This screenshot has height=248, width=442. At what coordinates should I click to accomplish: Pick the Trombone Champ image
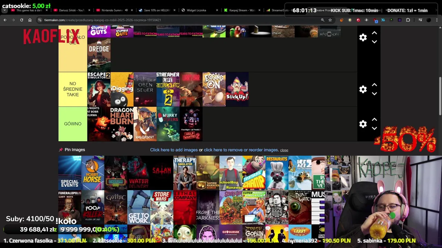(254, 173)
